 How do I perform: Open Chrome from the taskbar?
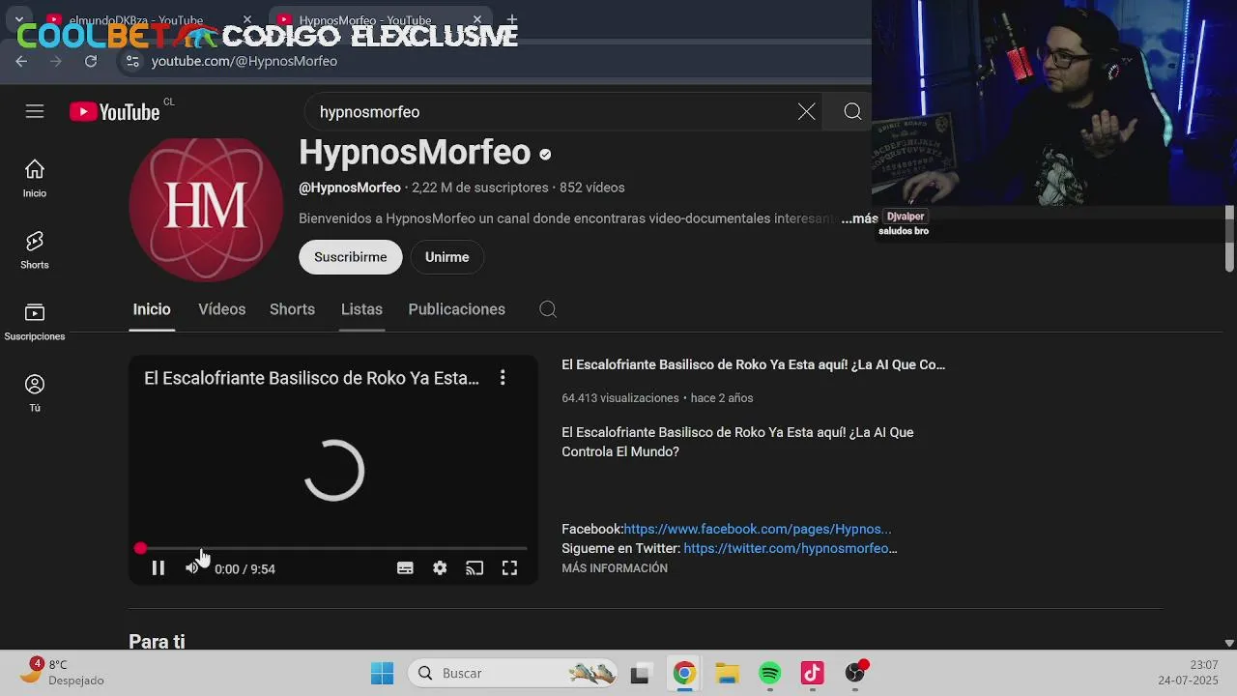pyautogui.click(x=684, y=673)
